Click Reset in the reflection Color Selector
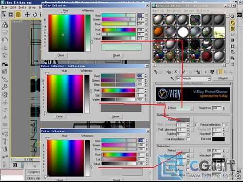 coord(116,116)
